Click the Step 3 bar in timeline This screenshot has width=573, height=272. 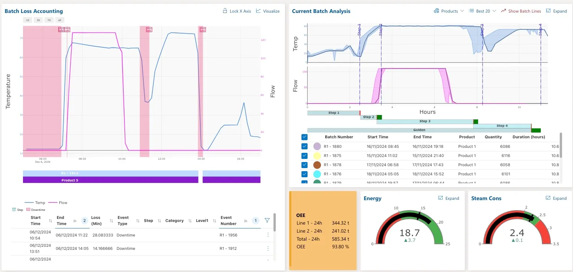pyautogui.click(x=425, y=121)
